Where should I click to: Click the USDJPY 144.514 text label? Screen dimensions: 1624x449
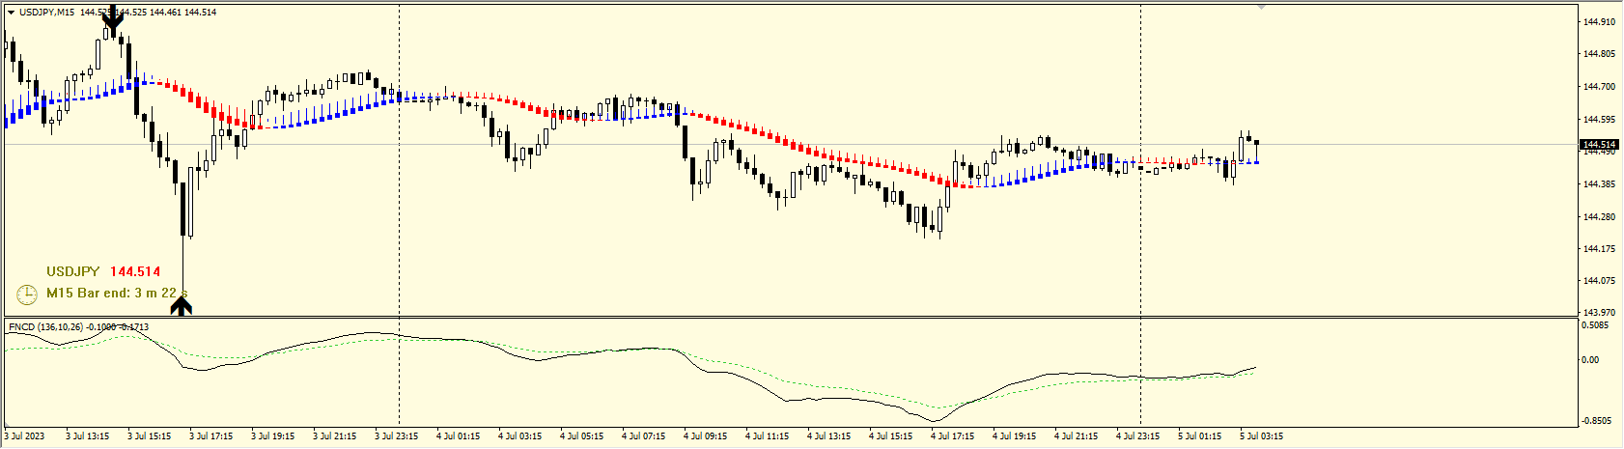(103, 272)
